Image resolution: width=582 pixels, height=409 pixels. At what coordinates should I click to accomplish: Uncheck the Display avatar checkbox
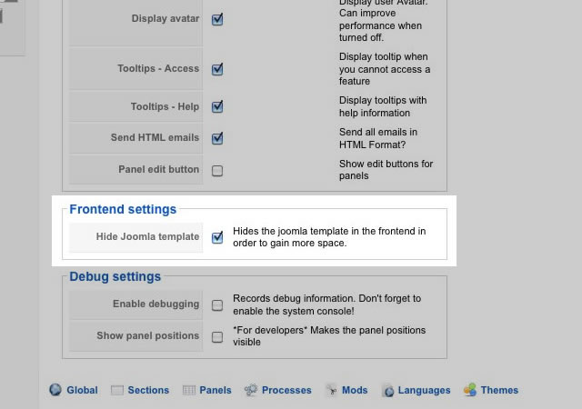(217, 19)
